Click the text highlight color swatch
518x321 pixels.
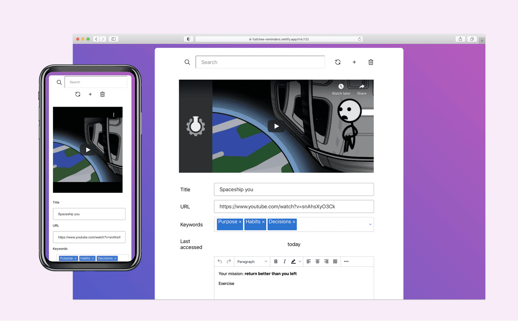click(294, 261)
